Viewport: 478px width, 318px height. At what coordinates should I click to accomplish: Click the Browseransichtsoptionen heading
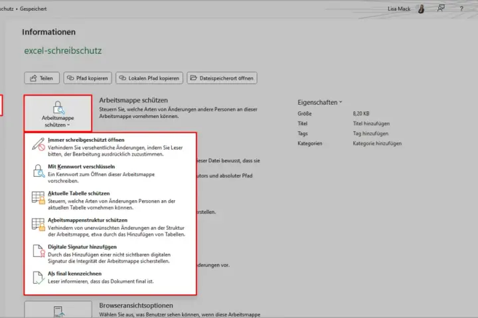(x=136, y=305)
